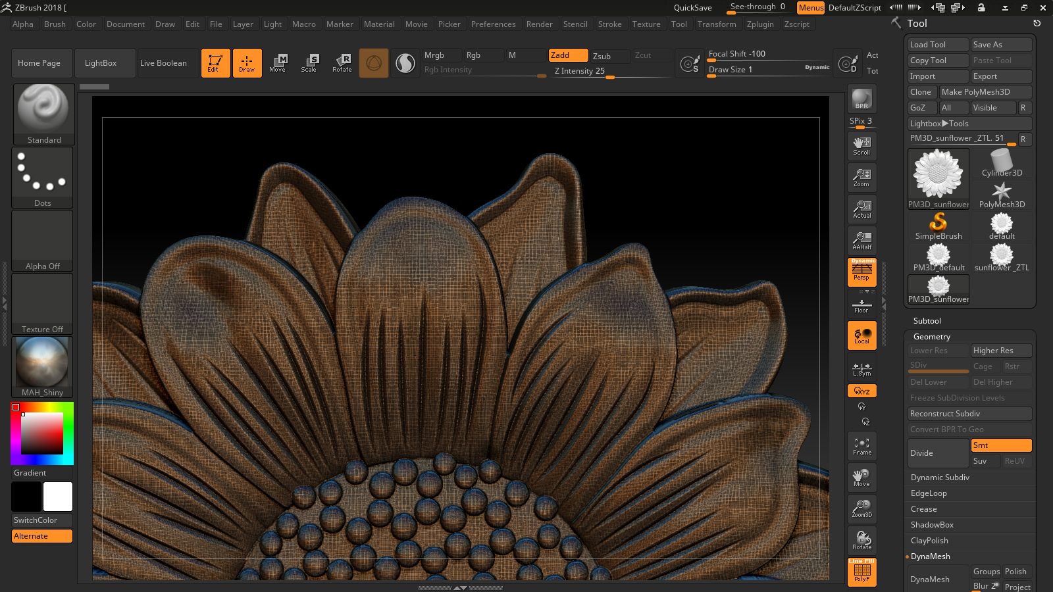Click the QuickSave button
1053x592 pixels.
[692, 8]
